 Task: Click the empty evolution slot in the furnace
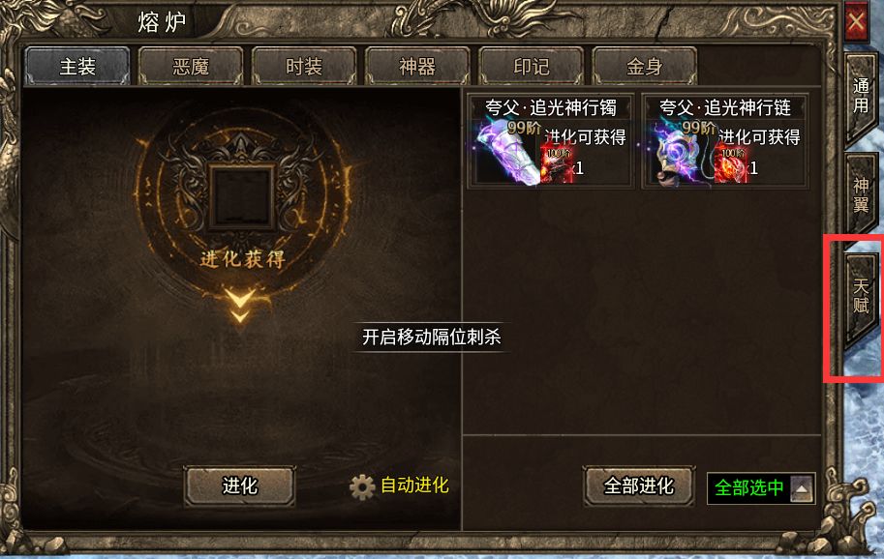(x=242, y=196)
